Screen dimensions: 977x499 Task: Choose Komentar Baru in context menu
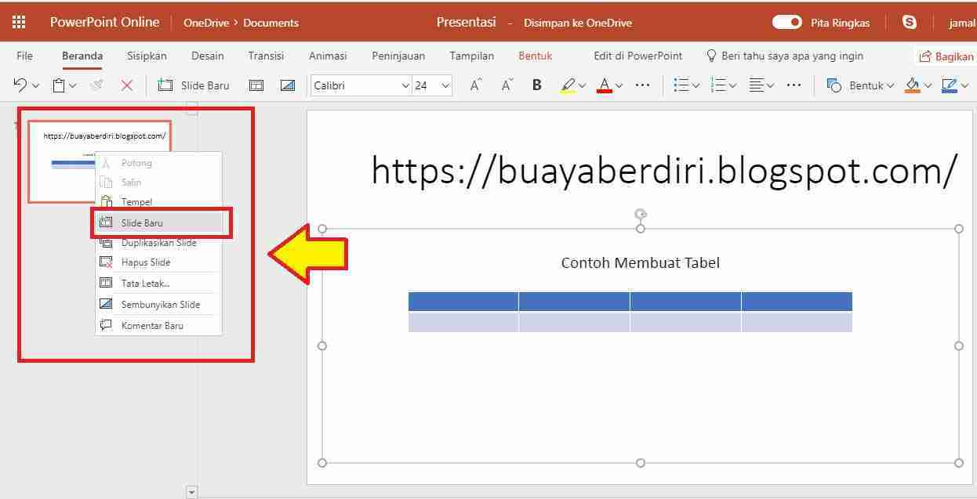pos(159,325)
